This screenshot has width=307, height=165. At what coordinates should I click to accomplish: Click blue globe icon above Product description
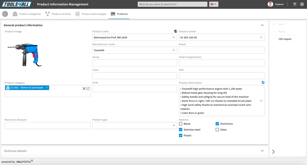(x=263, y=82)
